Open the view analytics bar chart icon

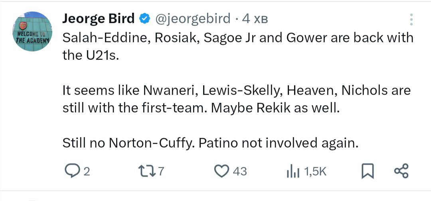tap(293, 171)
